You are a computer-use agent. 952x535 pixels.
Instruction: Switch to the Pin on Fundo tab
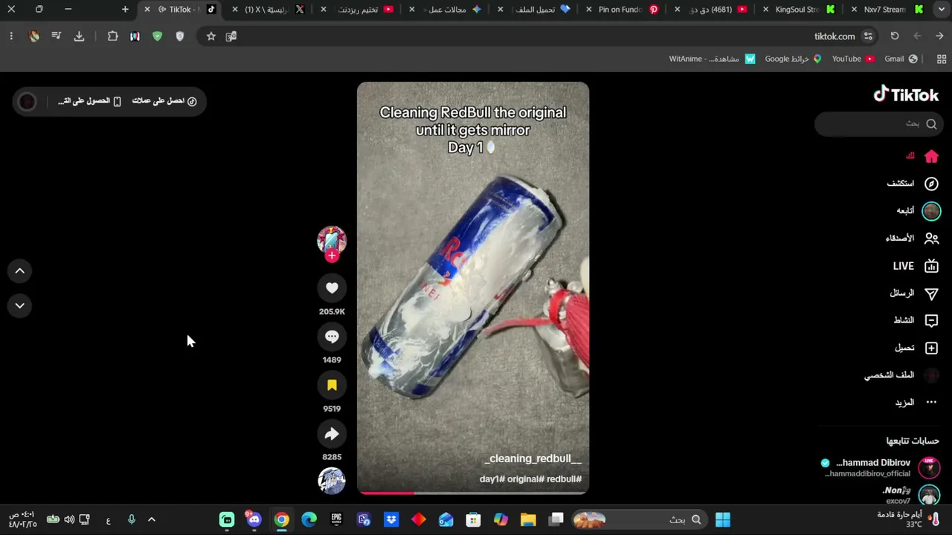coord(620,10)
